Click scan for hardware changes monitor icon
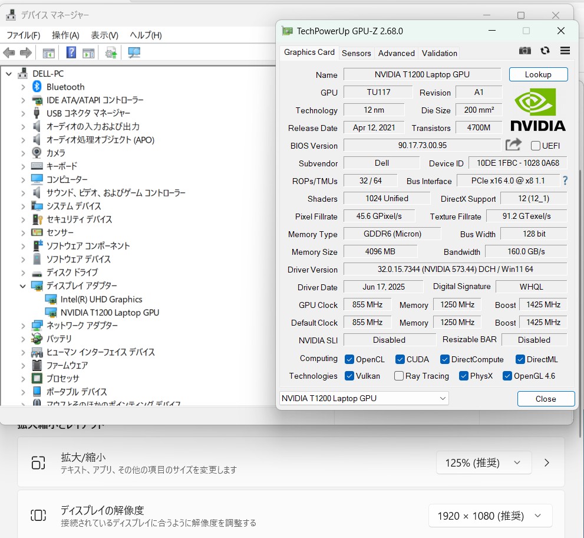This screenshot has height=538, width=584. [x=134, y=53]
